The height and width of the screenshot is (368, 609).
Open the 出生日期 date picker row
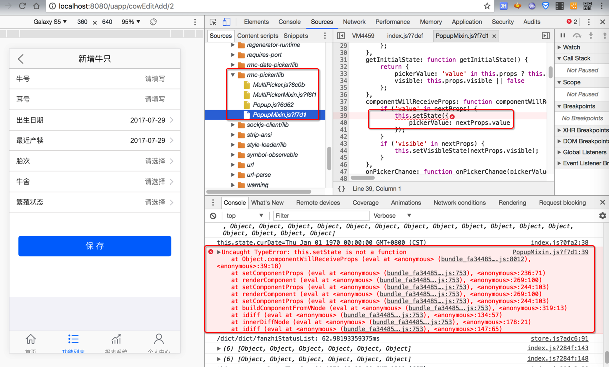pyautogui.click(x=95, y=120)
